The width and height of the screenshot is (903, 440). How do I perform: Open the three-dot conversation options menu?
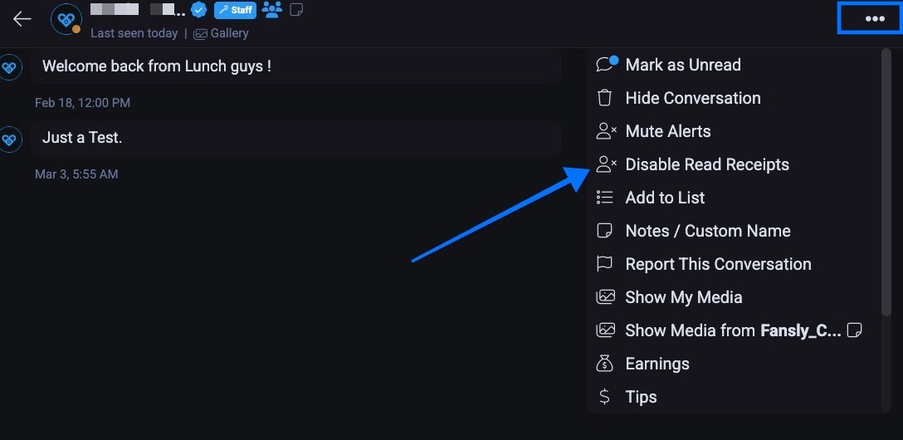pyautogui.click(x=874, y=19)
